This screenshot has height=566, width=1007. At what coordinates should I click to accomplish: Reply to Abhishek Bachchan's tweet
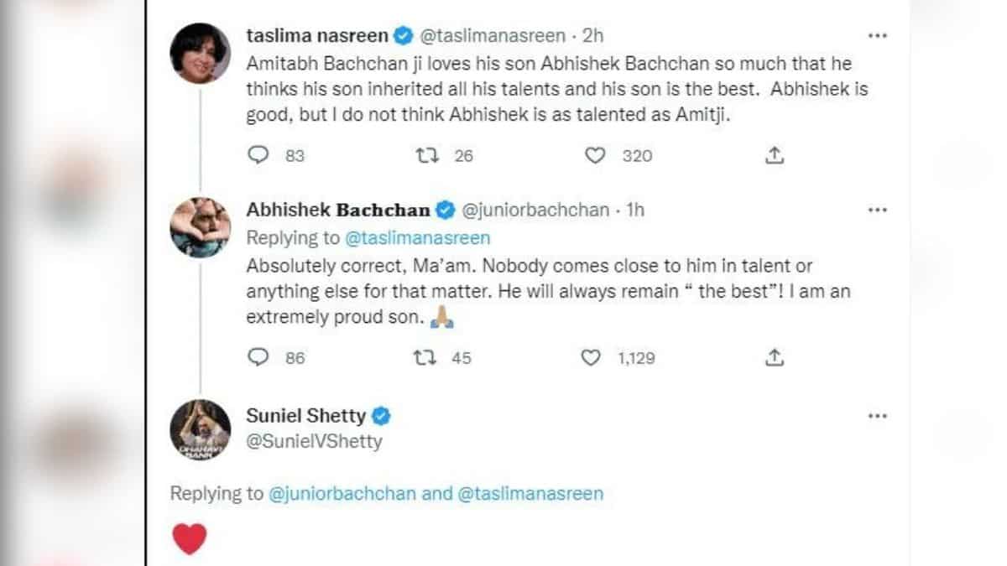point(259,358)
